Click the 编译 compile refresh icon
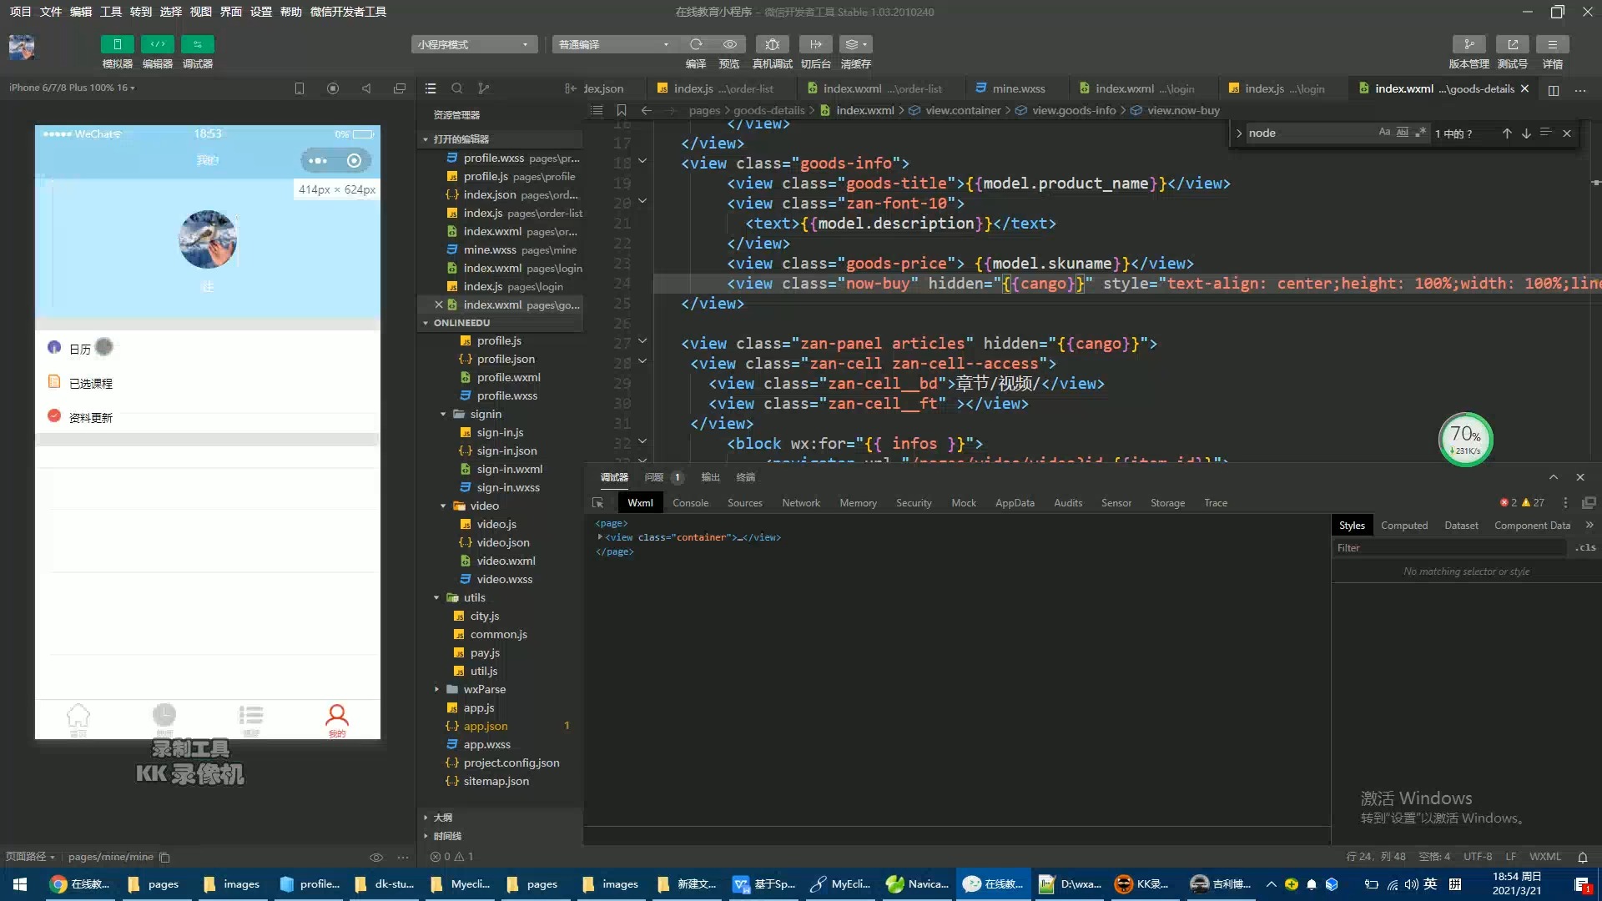This screenshot has width=1602, height=901. [696, 44]
